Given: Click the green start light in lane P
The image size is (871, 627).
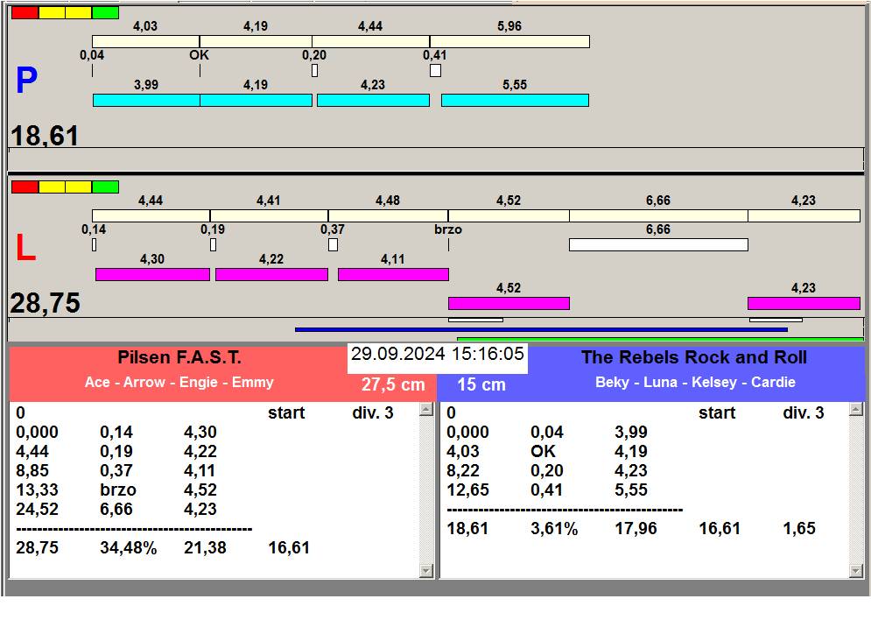Looking at the screenshot, I should click(106, 13).
